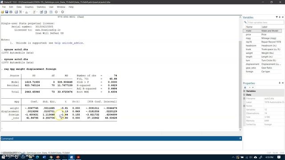Expand the Filename property row

(244, 99)
